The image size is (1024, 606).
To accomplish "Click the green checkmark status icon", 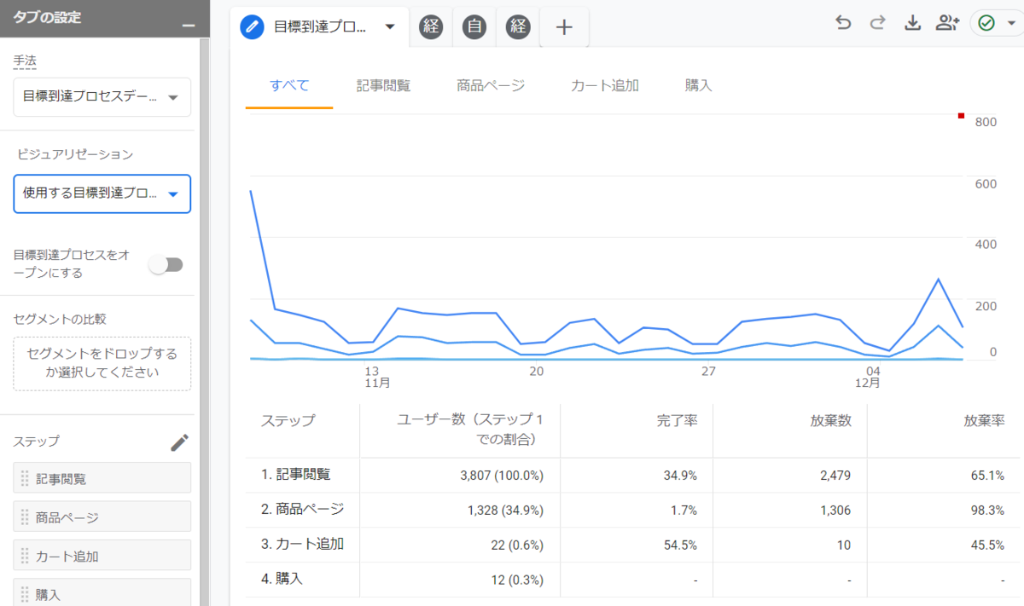I will click(986, 24).
